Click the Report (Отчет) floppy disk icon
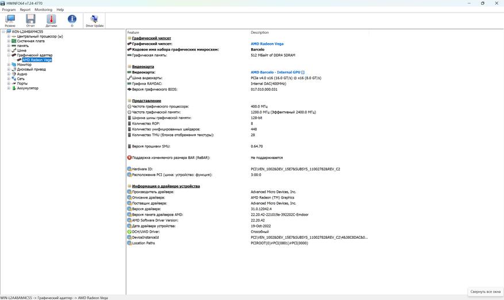The image size is (504, 300). (x=30, y=20)
